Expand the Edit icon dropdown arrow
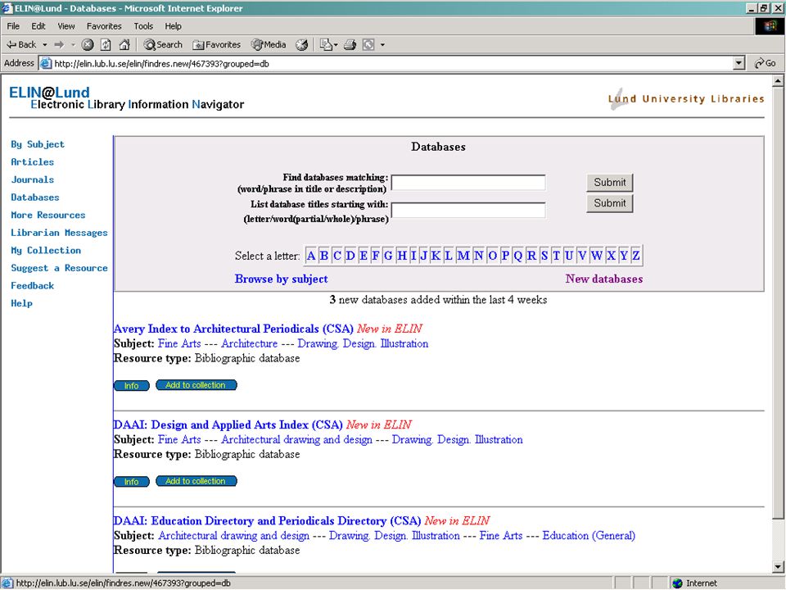 click(382, 44)
